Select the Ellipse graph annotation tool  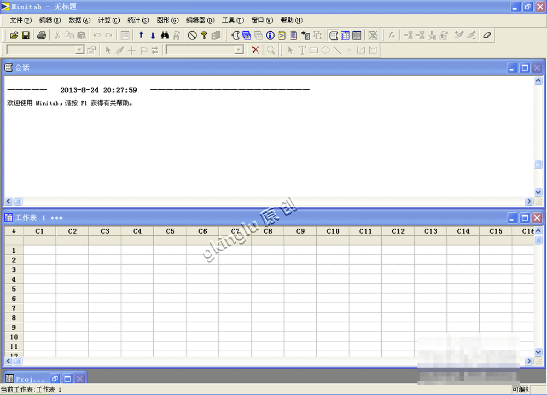[x=325, y=50]
